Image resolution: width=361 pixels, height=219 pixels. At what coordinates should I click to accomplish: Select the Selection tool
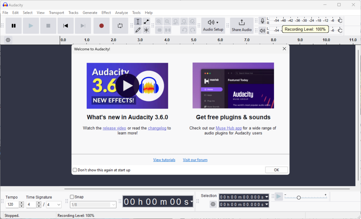pyautogui.click(x=138, y=21)
